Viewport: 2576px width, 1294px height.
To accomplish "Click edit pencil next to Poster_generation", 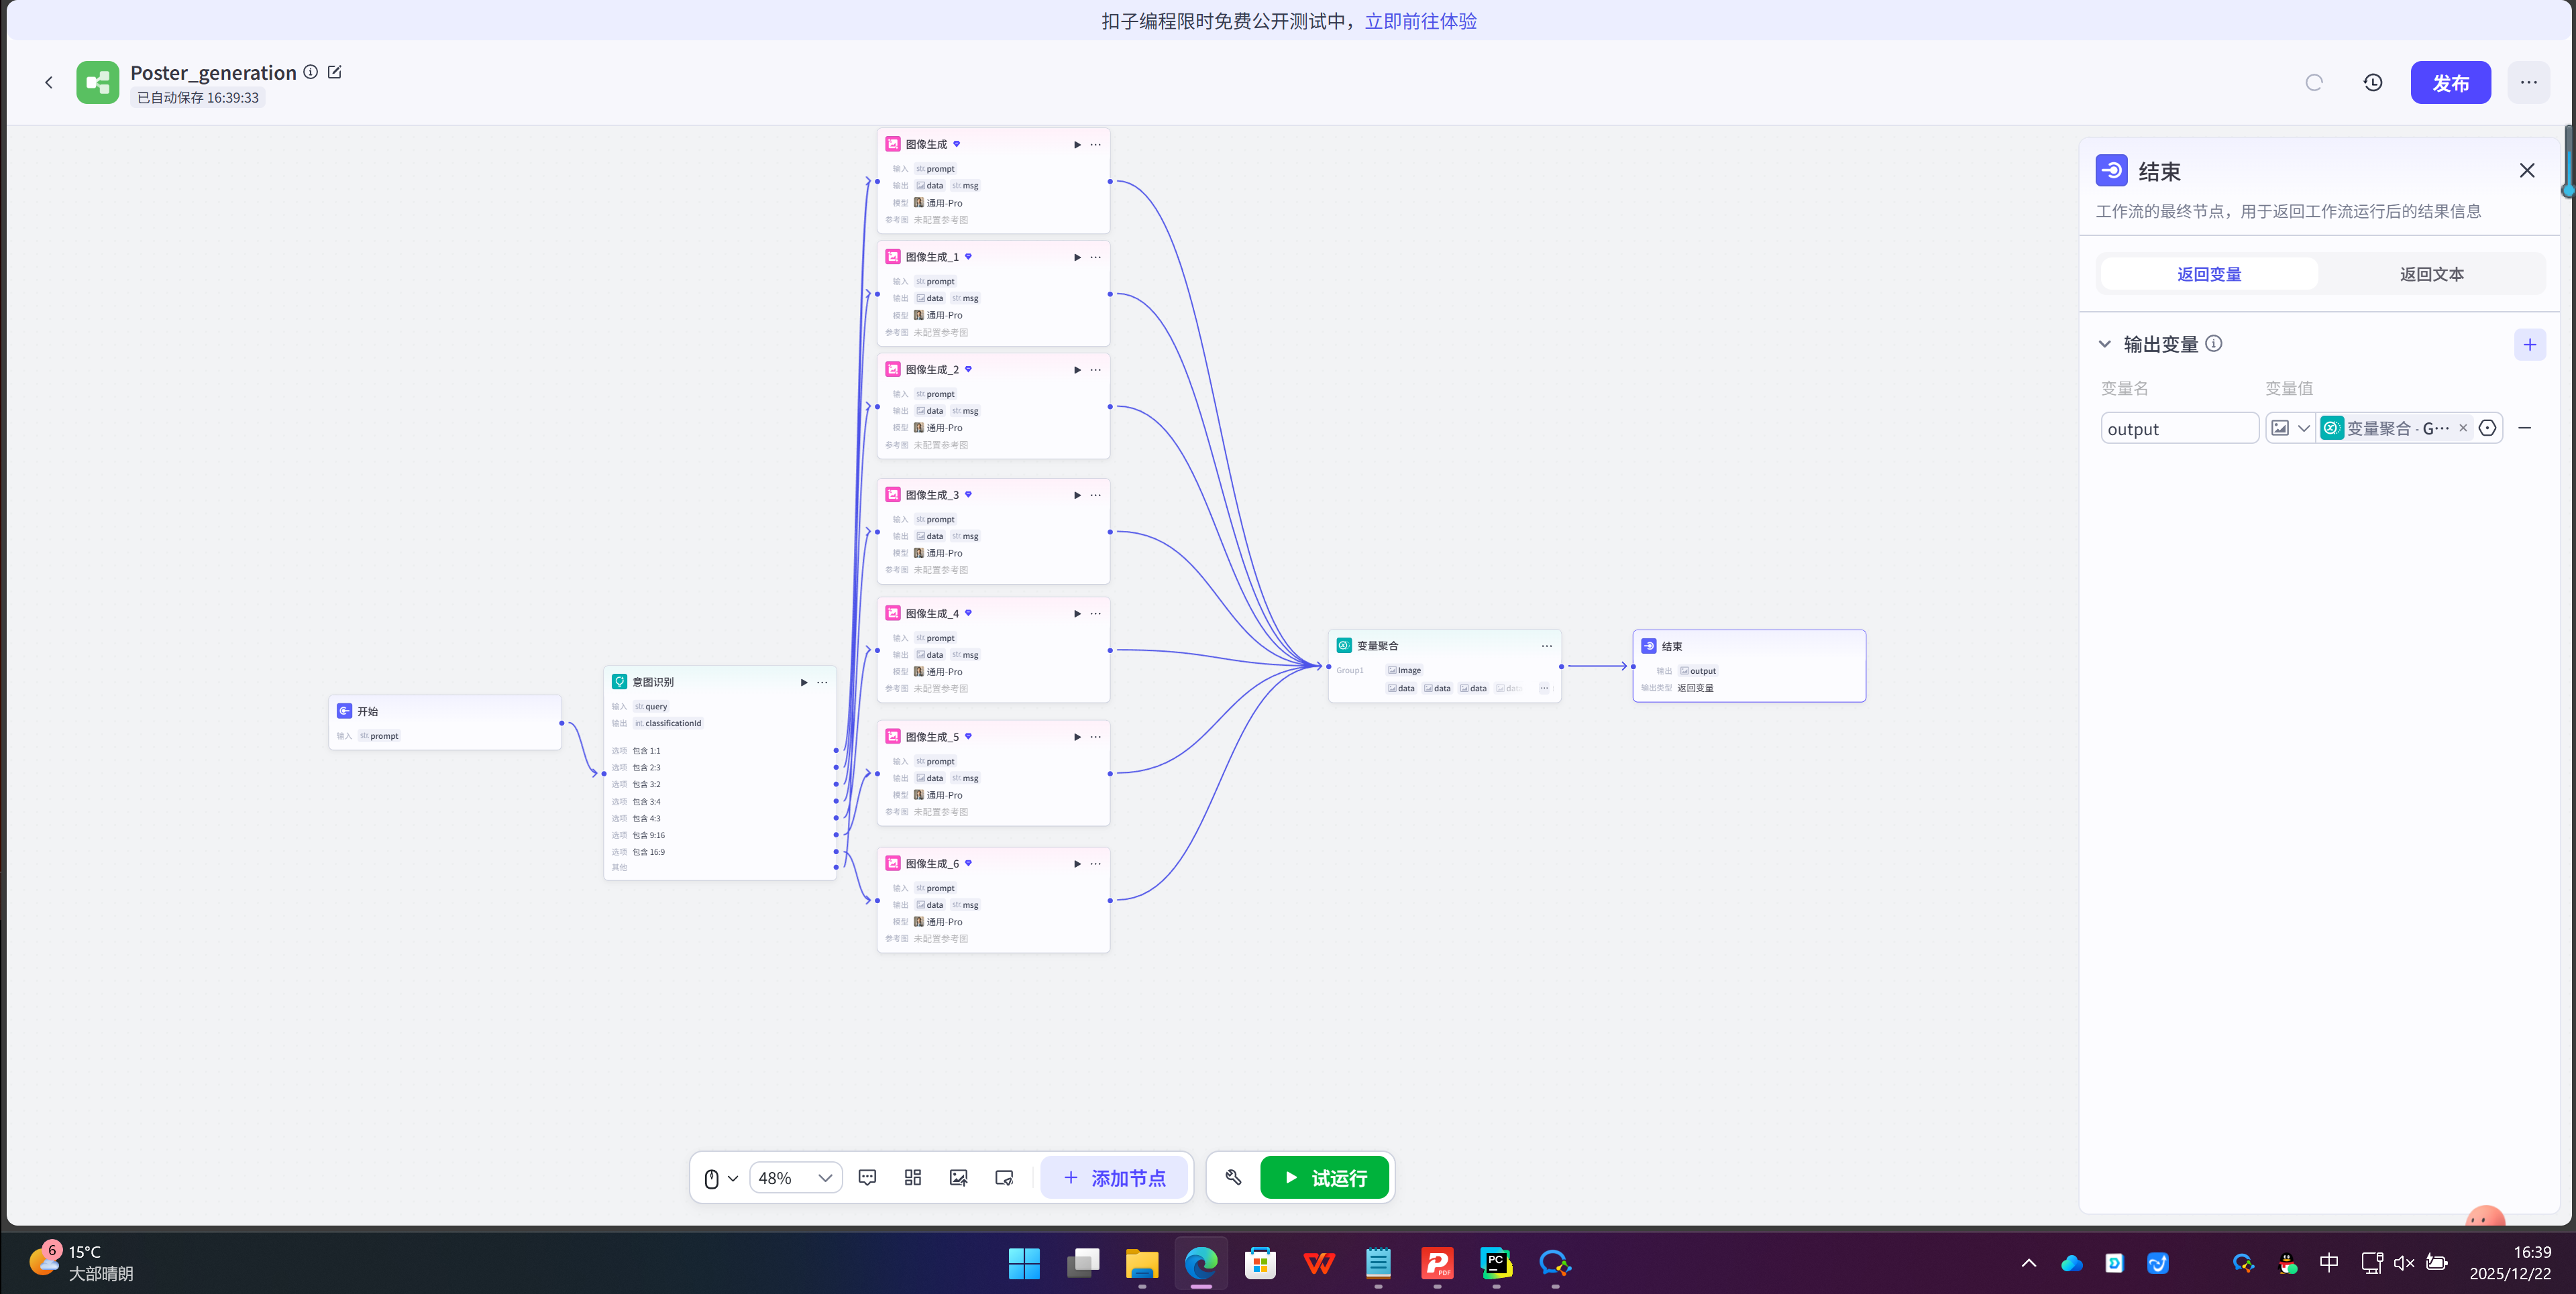I will [335, 72].
